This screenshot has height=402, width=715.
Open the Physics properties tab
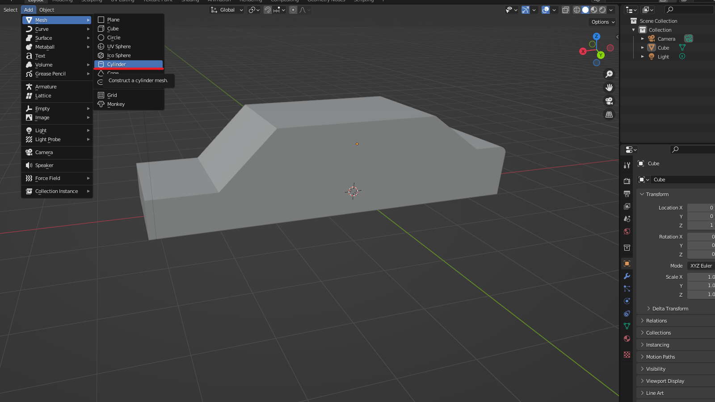tap(627, 301)
